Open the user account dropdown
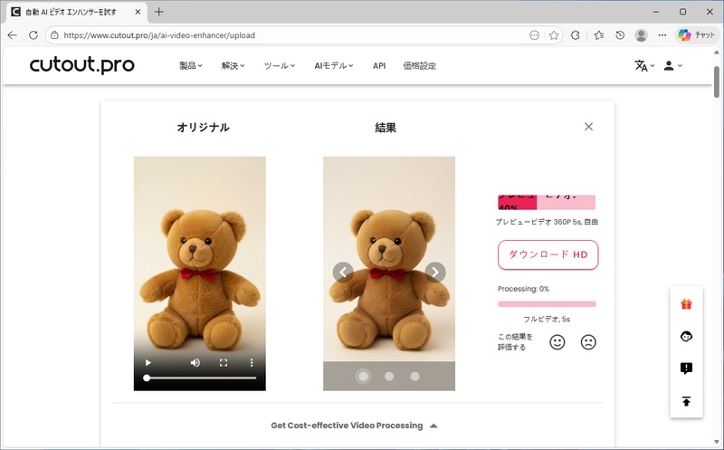724x450 pixels. [x=672, y=65]
